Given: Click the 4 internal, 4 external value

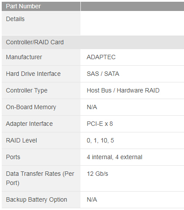Looking at the screenshot, I should (115, 157).
